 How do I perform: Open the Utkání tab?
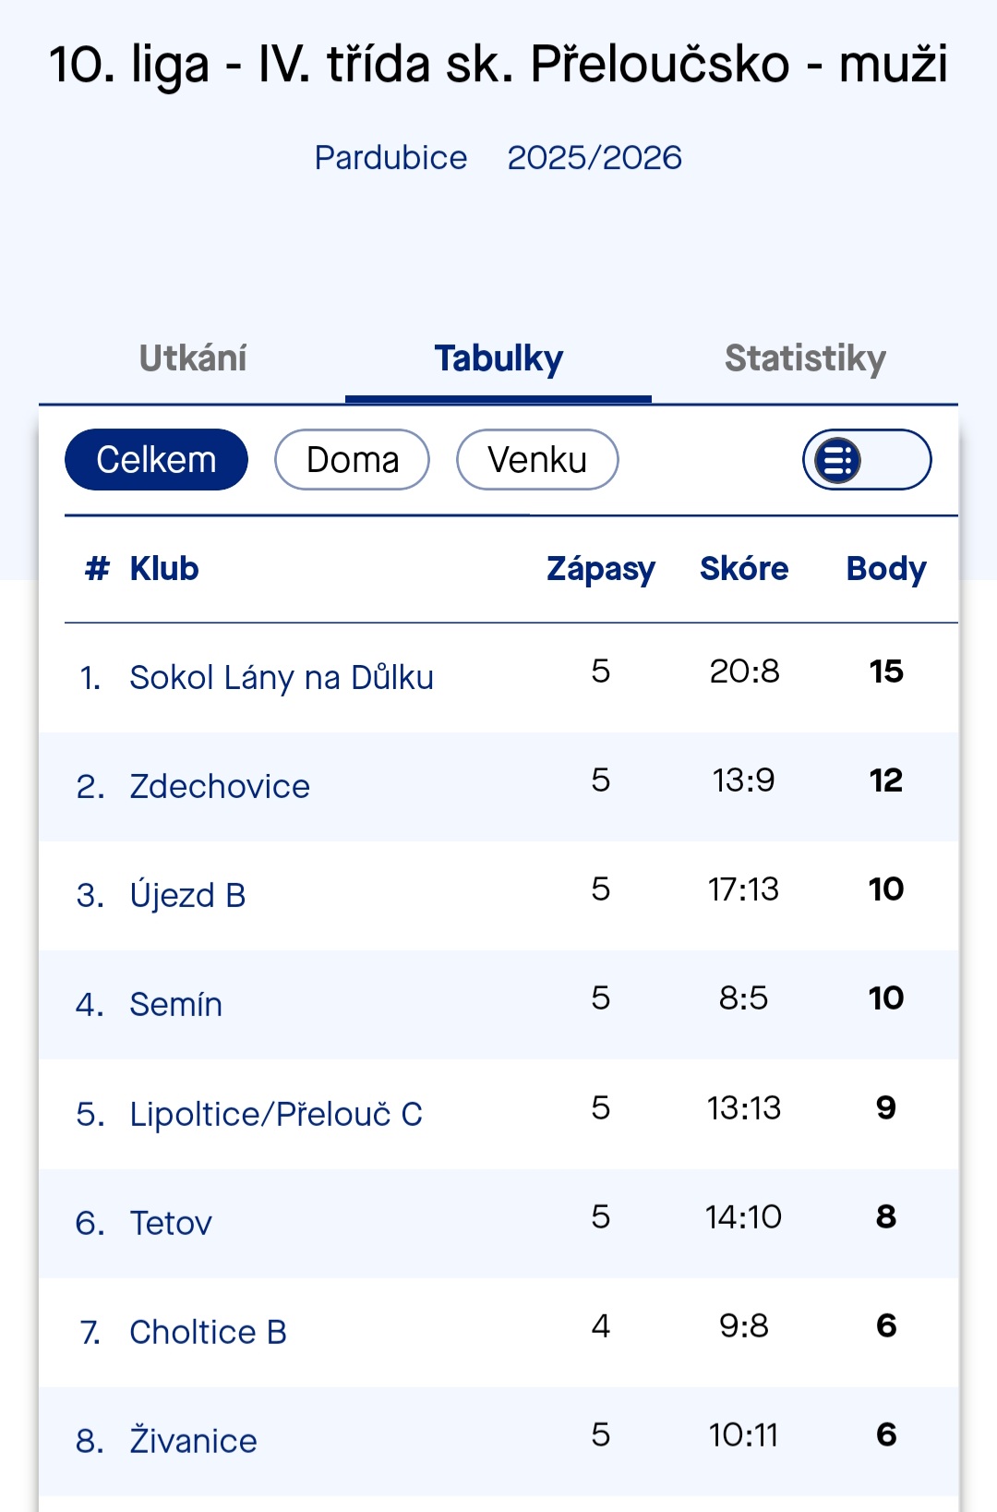coord(193,359)
